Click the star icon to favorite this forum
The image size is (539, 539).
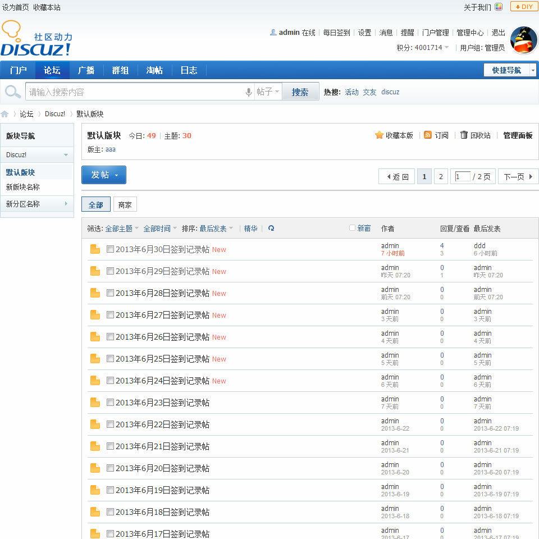coord(379,135)
